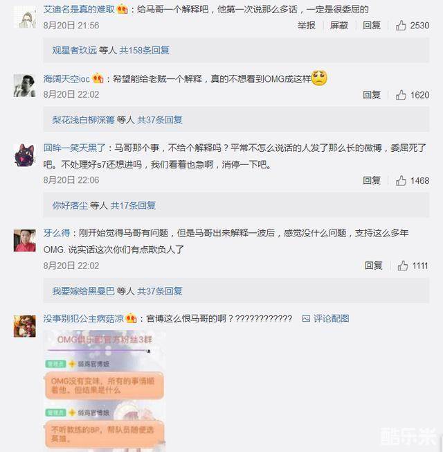Click the avatar of 牙么得

pos(25,241)
